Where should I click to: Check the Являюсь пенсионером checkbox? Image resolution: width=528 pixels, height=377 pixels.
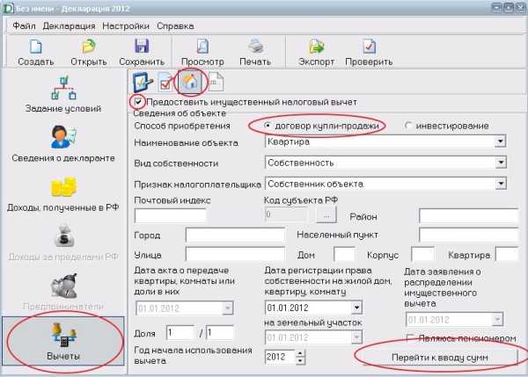pos(410,337)
